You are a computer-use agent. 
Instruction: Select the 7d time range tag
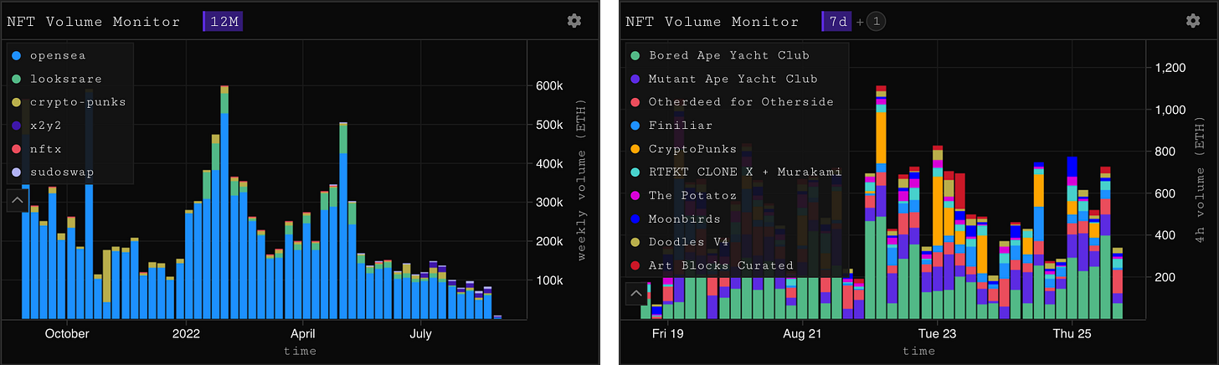pyautogui.click(x=837, y=22)
